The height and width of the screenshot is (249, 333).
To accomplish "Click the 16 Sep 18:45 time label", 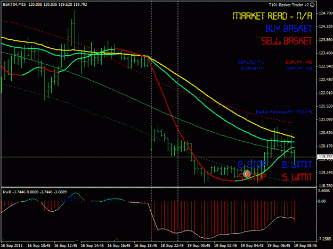I will [145, 246].
